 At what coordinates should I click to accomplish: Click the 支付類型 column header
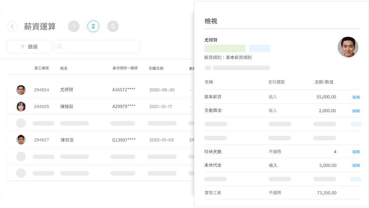pos(277,82)
